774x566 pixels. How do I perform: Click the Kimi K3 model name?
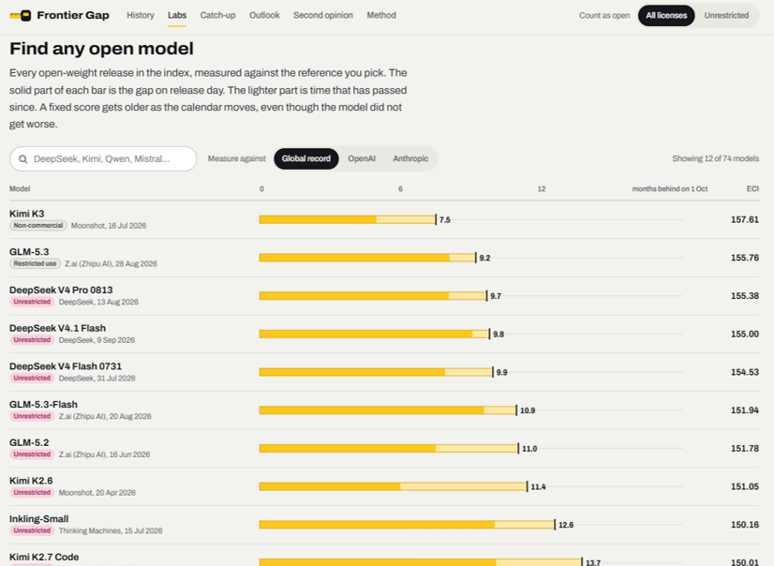[26, 214]
